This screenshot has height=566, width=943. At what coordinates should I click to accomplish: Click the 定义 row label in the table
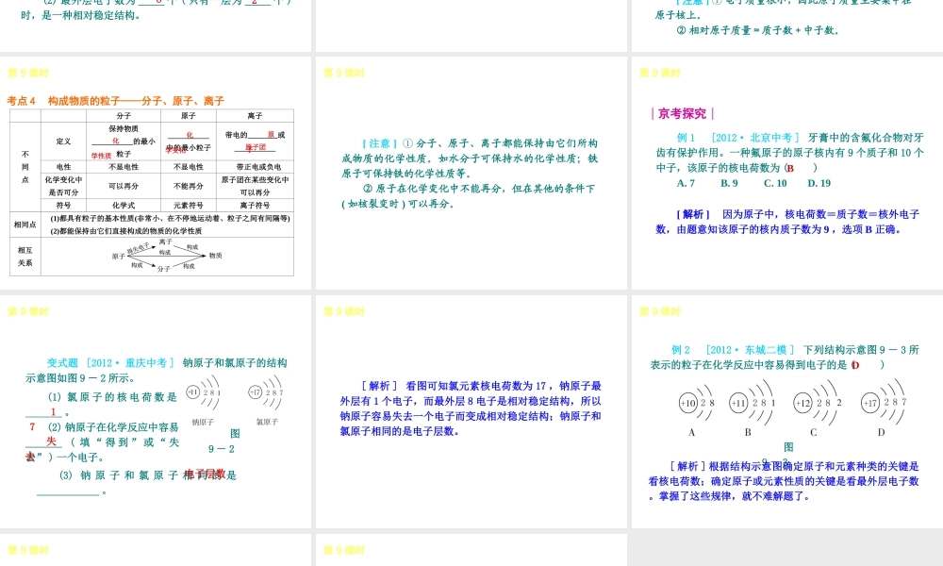pyautogui.click(x=63, y=141)
